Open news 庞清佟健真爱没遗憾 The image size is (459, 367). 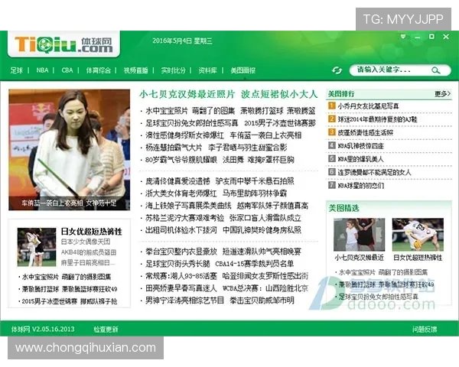tap(177, 181)
